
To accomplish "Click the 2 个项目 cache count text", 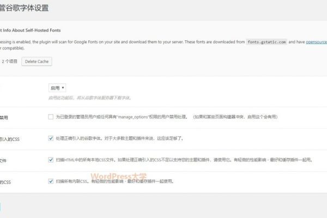I will click(9, 62).
